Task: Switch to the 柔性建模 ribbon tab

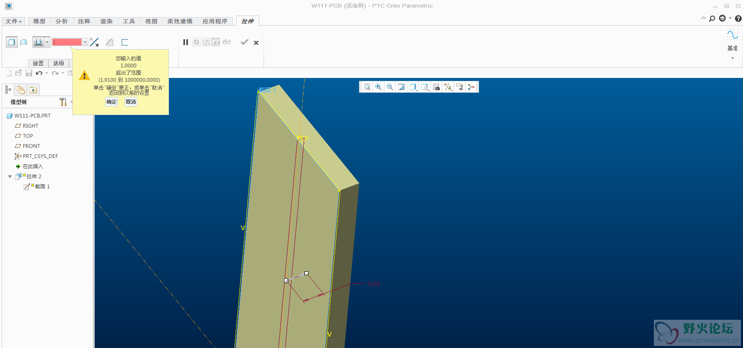Action: coord(180,21)
